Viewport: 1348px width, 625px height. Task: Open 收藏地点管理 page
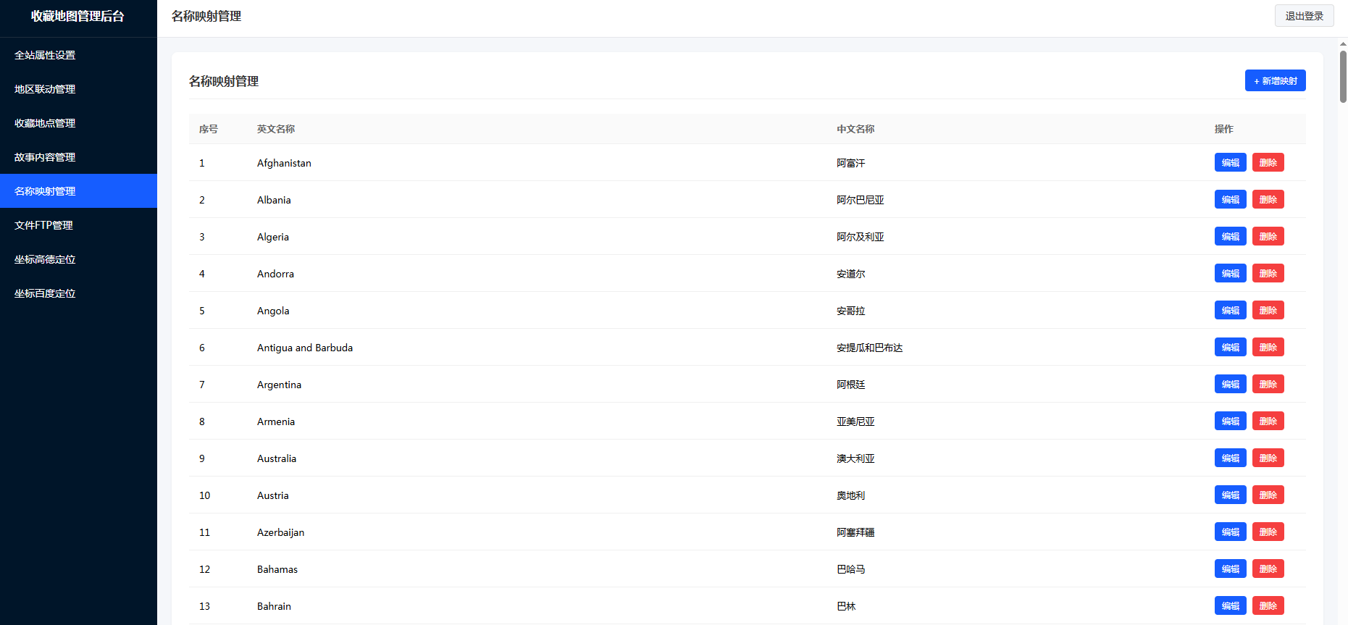(x=78, y=123)
